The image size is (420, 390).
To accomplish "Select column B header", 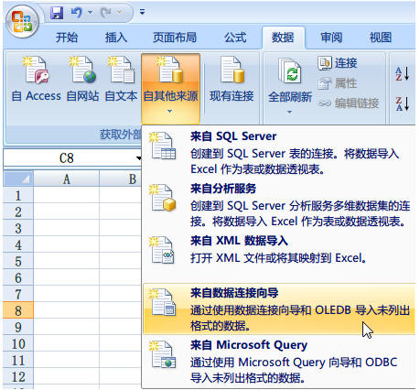I will tap(121, 179).
